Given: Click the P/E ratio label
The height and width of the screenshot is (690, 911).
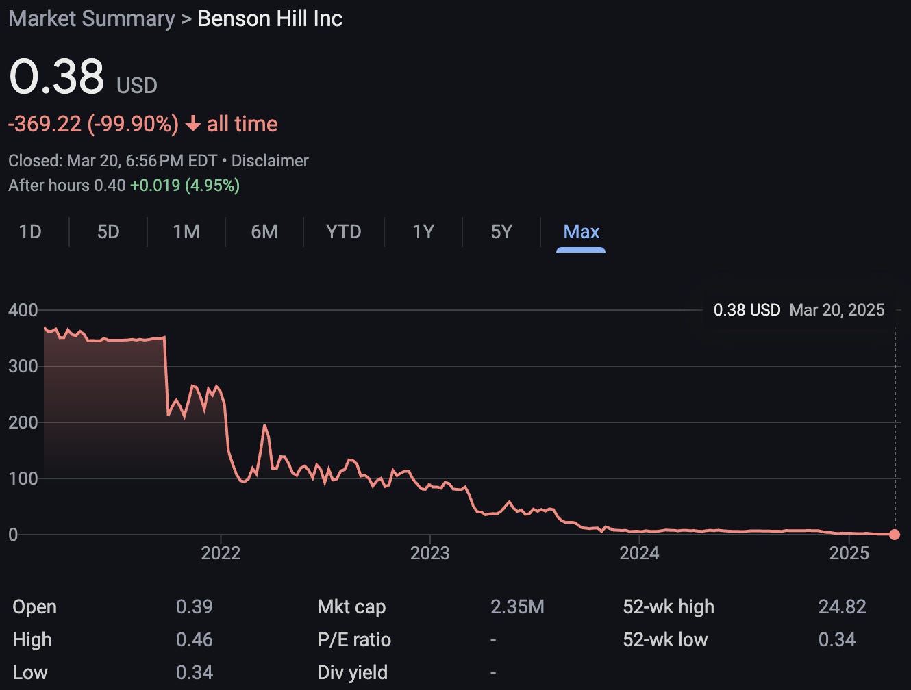Looking at the screenshot, I should [354, 640].
